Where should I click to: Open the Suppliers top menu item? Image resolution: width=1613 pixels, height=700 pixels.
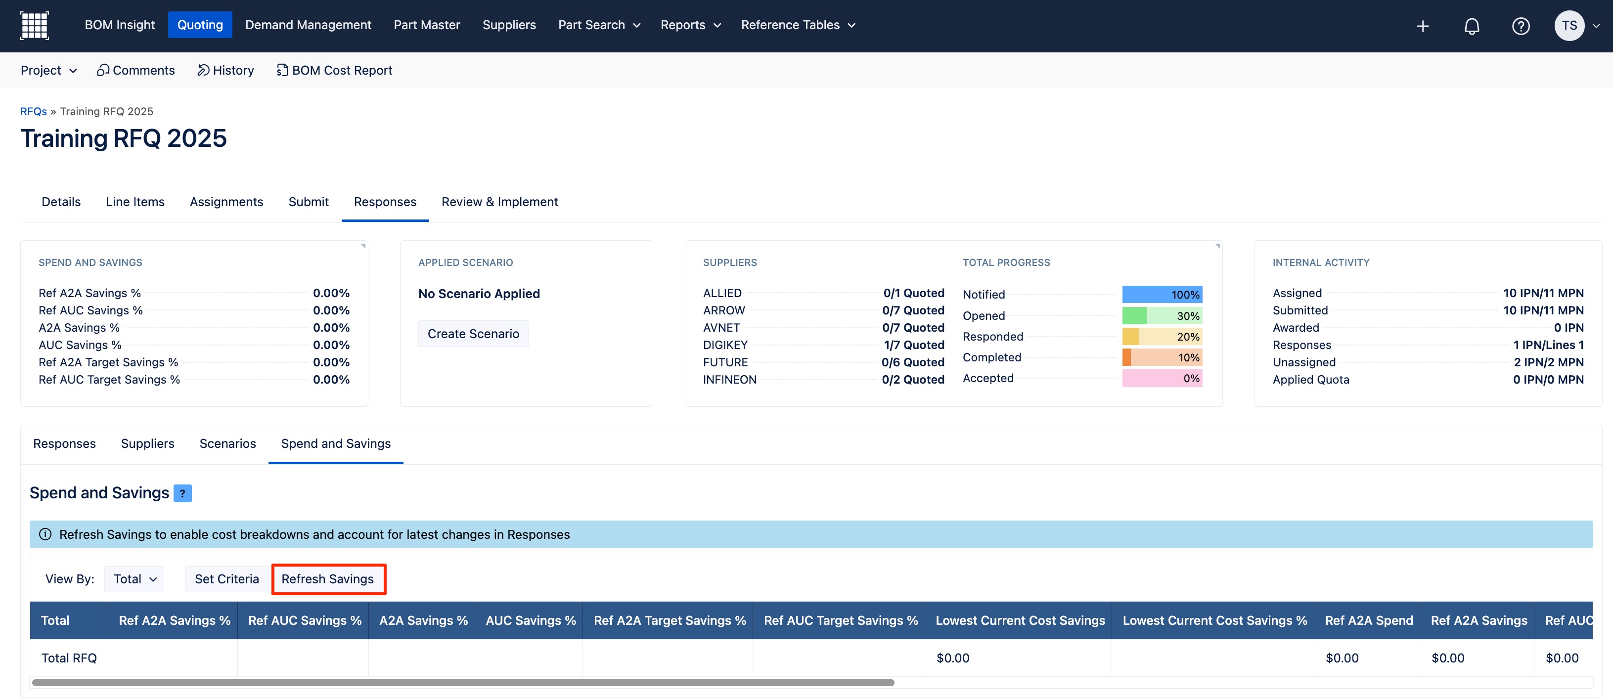509,25
